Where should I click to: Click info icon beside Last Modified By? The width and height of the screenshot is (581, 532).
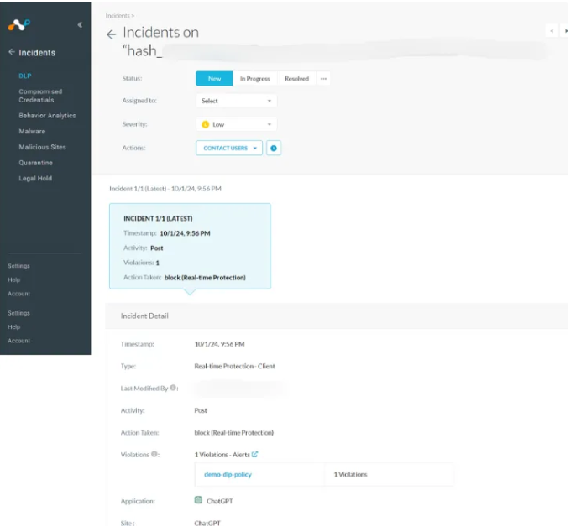pyautogui.click(x=173, y=388)
